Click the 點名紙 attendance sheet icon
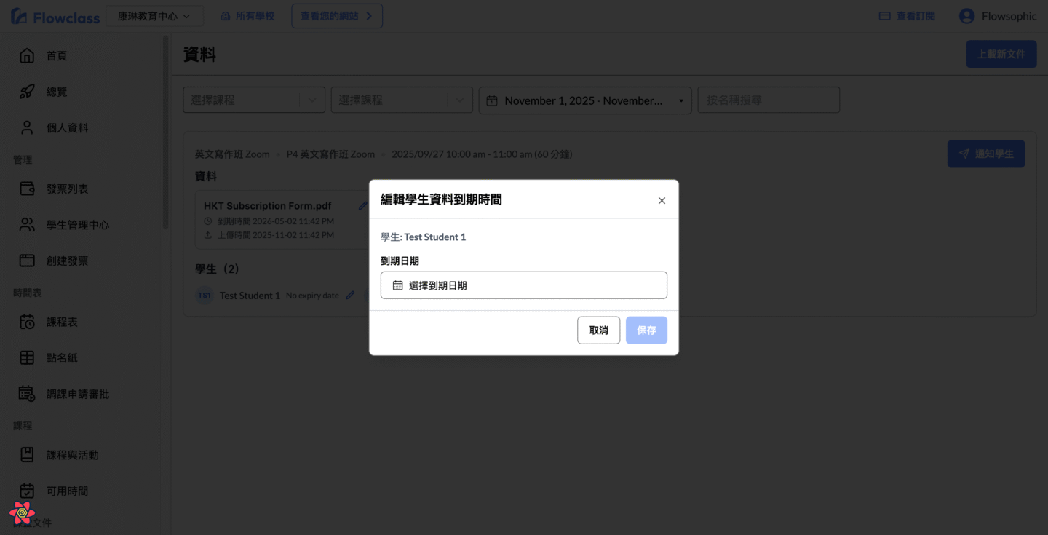Image resolution: width=1048 pixels, height=535 pixels. (27, 357)
